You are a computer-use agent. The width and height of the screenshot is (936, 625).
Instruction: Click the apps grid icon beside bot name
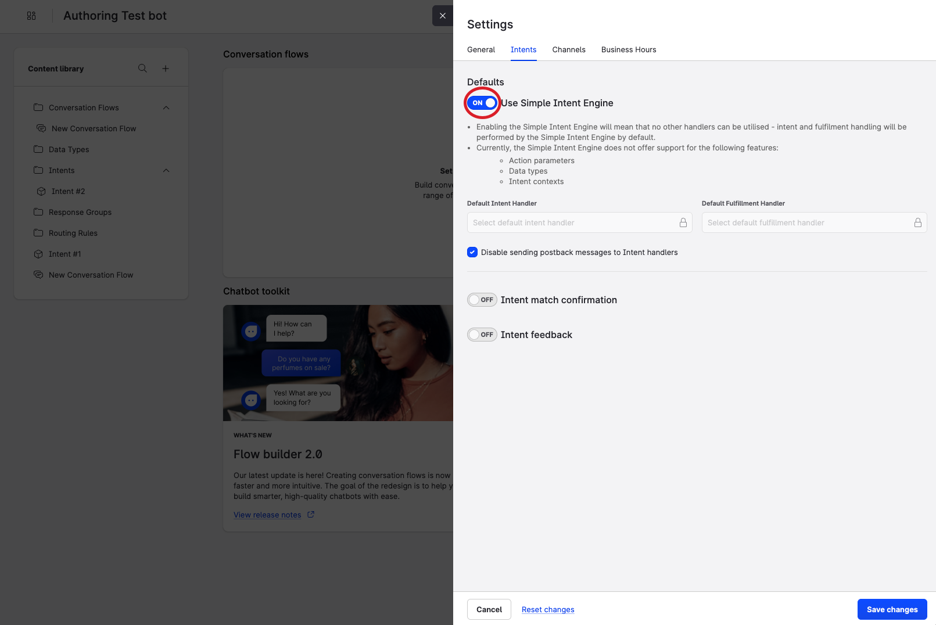pyautogui.click(x=31, y=16)
